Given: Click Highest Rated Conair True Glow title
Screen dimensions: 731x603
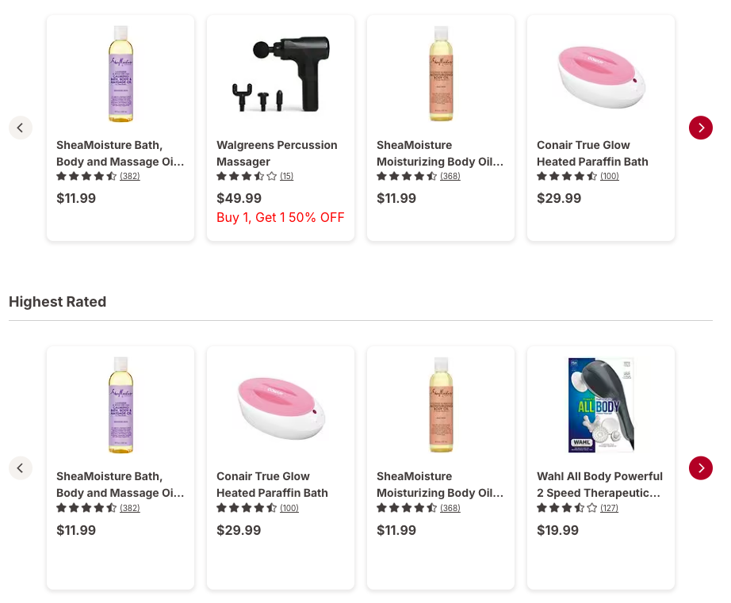Looking at the screenshot, I should click(272, 484).
